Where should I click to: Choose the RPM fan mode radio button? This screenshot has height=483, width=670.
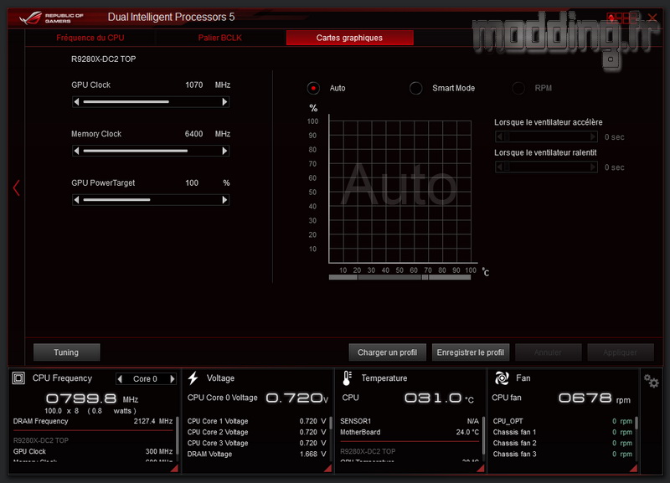pyautogui.click(x=518, y=89)
